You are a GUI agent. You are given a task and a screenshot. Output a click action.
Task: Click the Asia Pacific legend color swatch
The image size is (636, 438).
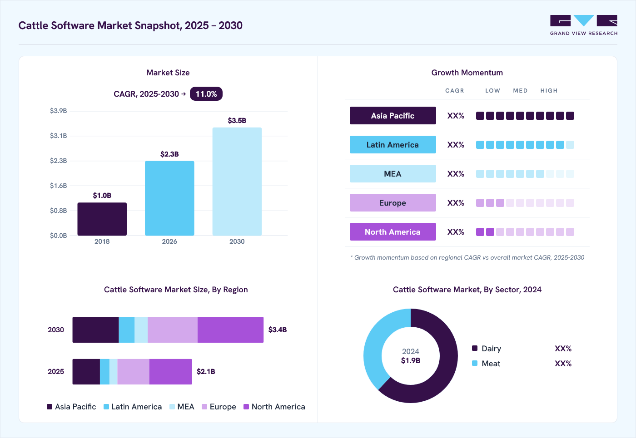click(x=50, y=407)
